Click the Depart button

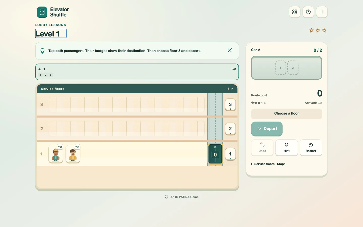pos(267,129)
